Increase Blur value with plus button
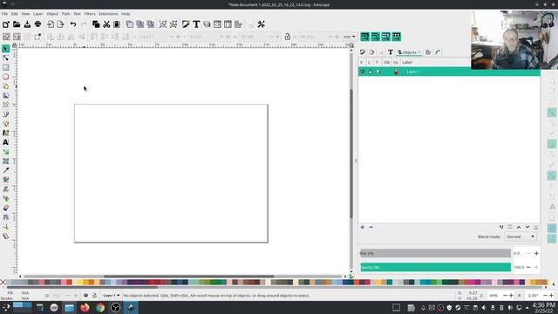This screenshot has height=314, width=558. [x=536, y=253]
